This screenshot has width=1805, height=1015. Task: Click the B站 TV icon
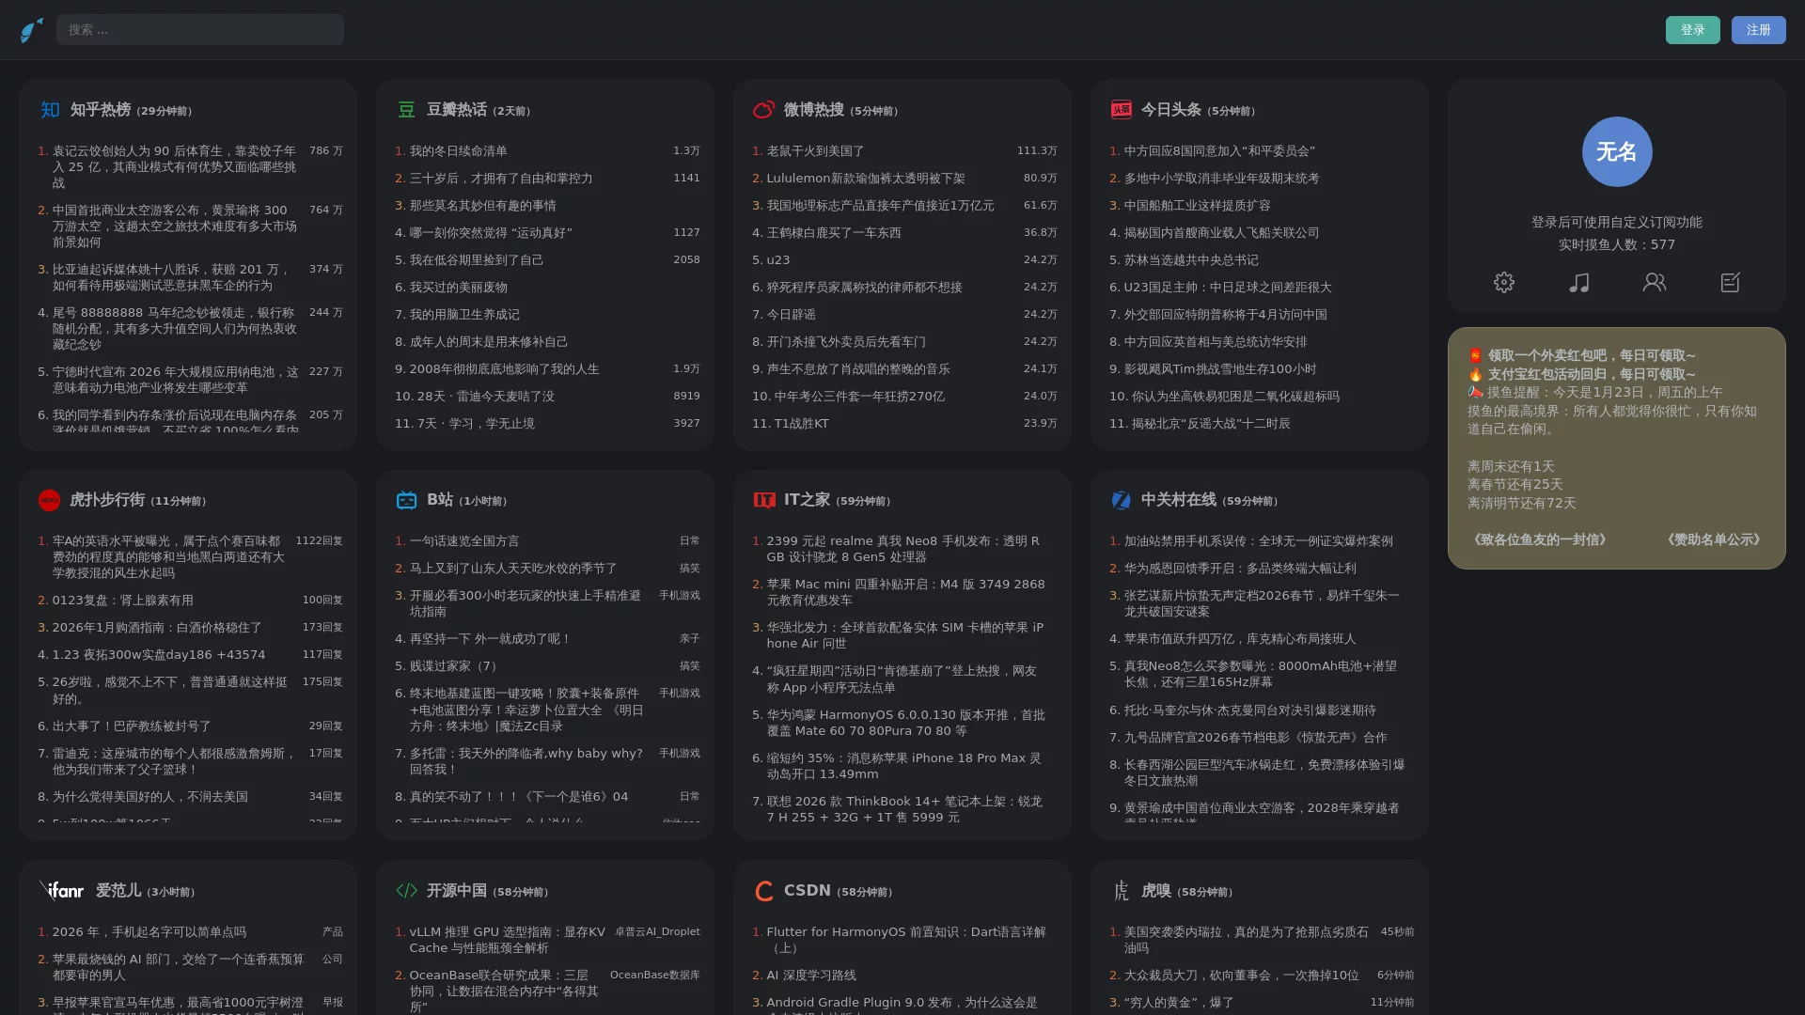(x=406, y=501)
